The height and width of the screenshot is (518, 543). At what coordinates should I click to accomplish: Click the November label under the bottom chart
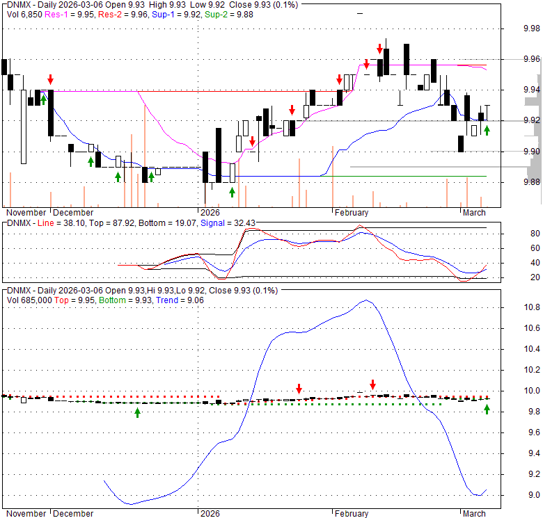pos(26,514)
